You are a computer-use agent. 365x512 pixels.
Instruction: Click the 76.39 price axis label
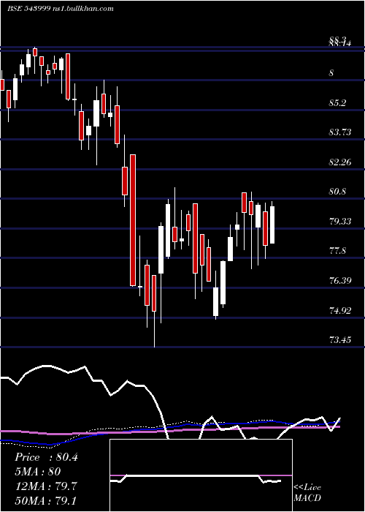(340, 280)
